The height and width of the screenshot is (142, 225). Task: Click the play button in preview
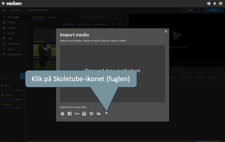coord(177,70)
